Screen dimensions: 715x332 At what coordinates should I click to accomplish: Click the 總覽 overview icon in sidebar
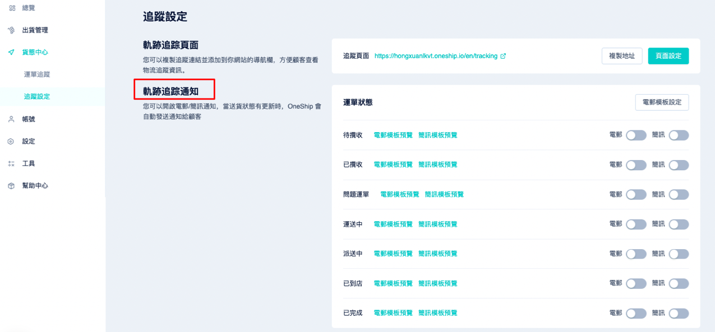tap(11, 8)
